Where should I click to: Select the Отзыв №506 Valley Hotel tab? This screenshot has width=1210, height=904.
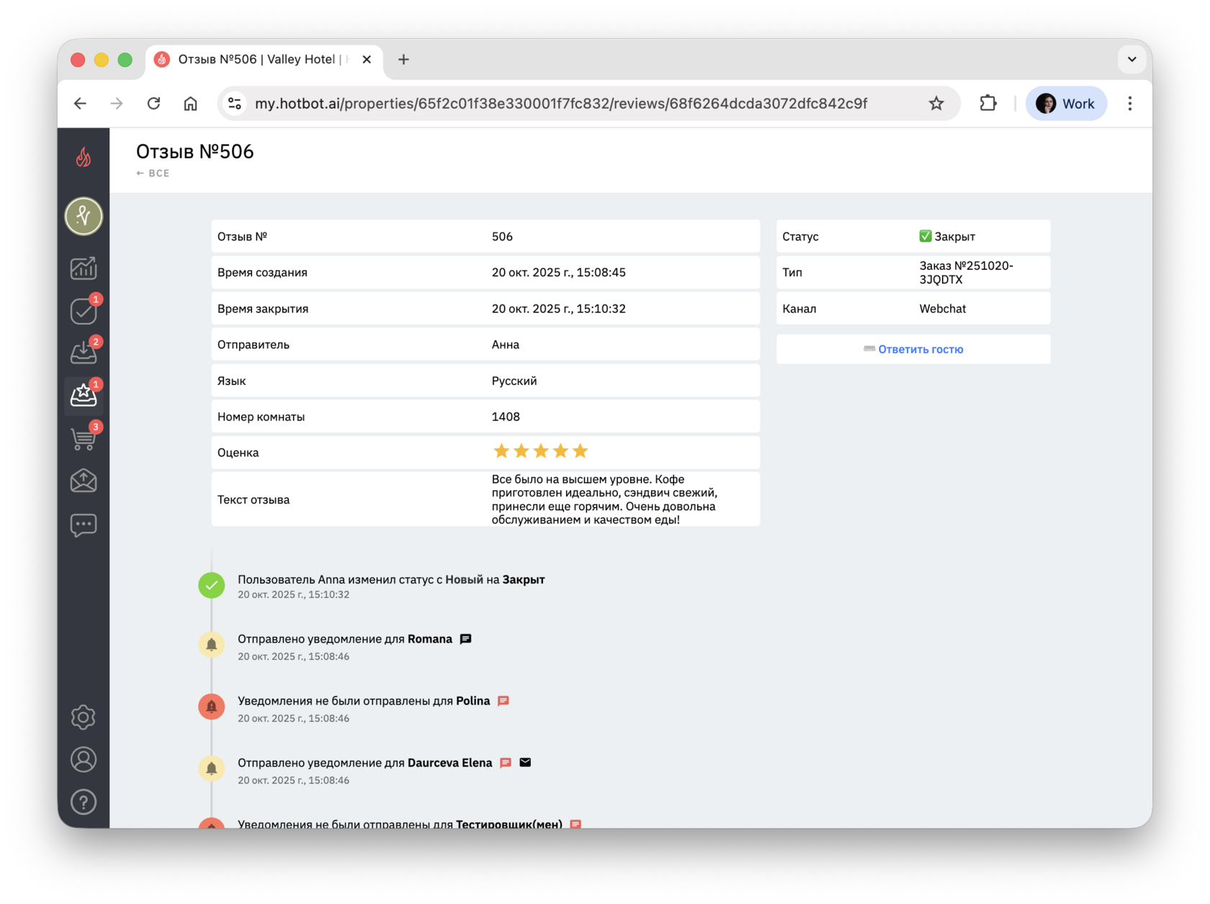265,60
